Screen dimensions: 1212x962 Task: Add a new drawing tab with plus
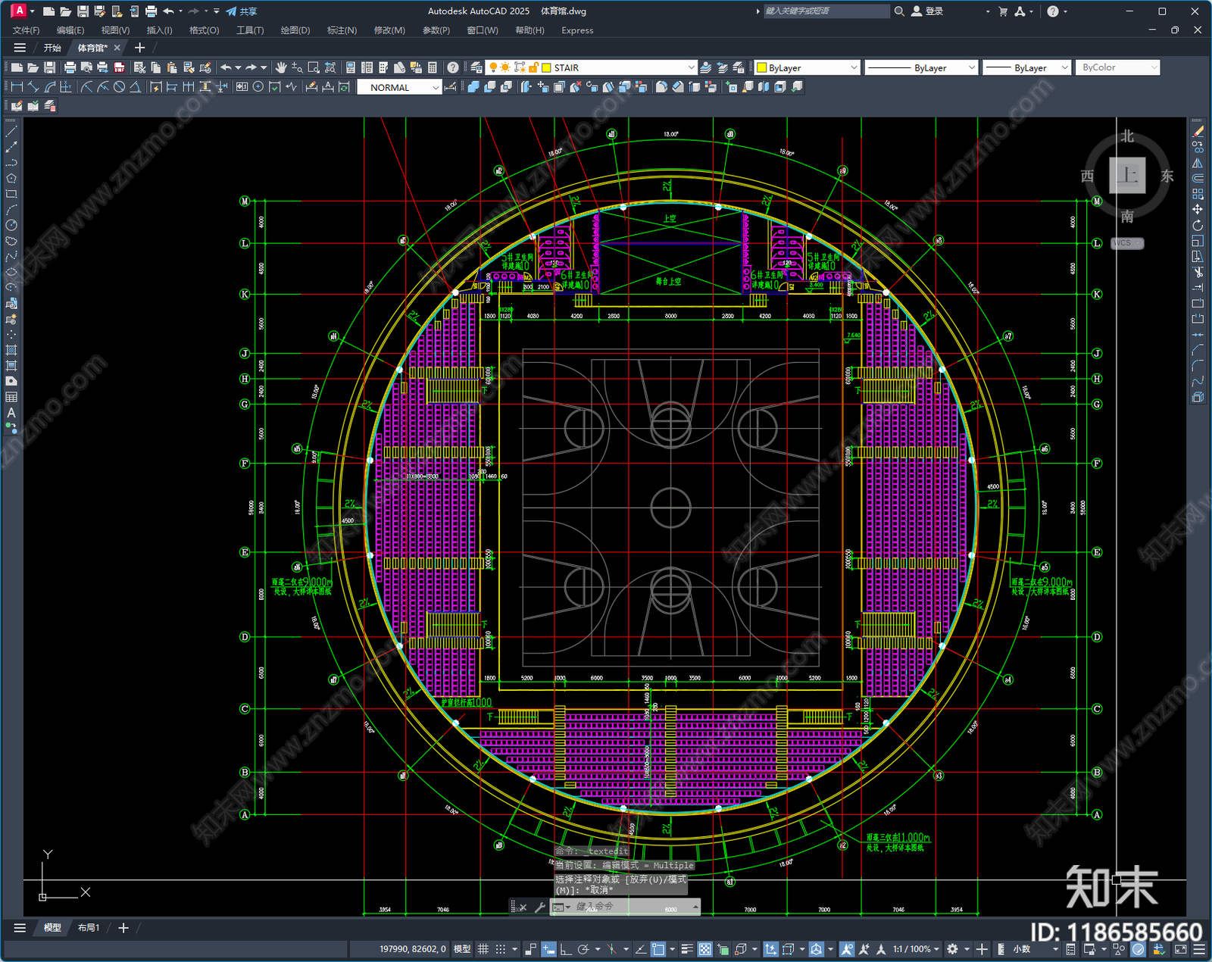coord(139,48)
